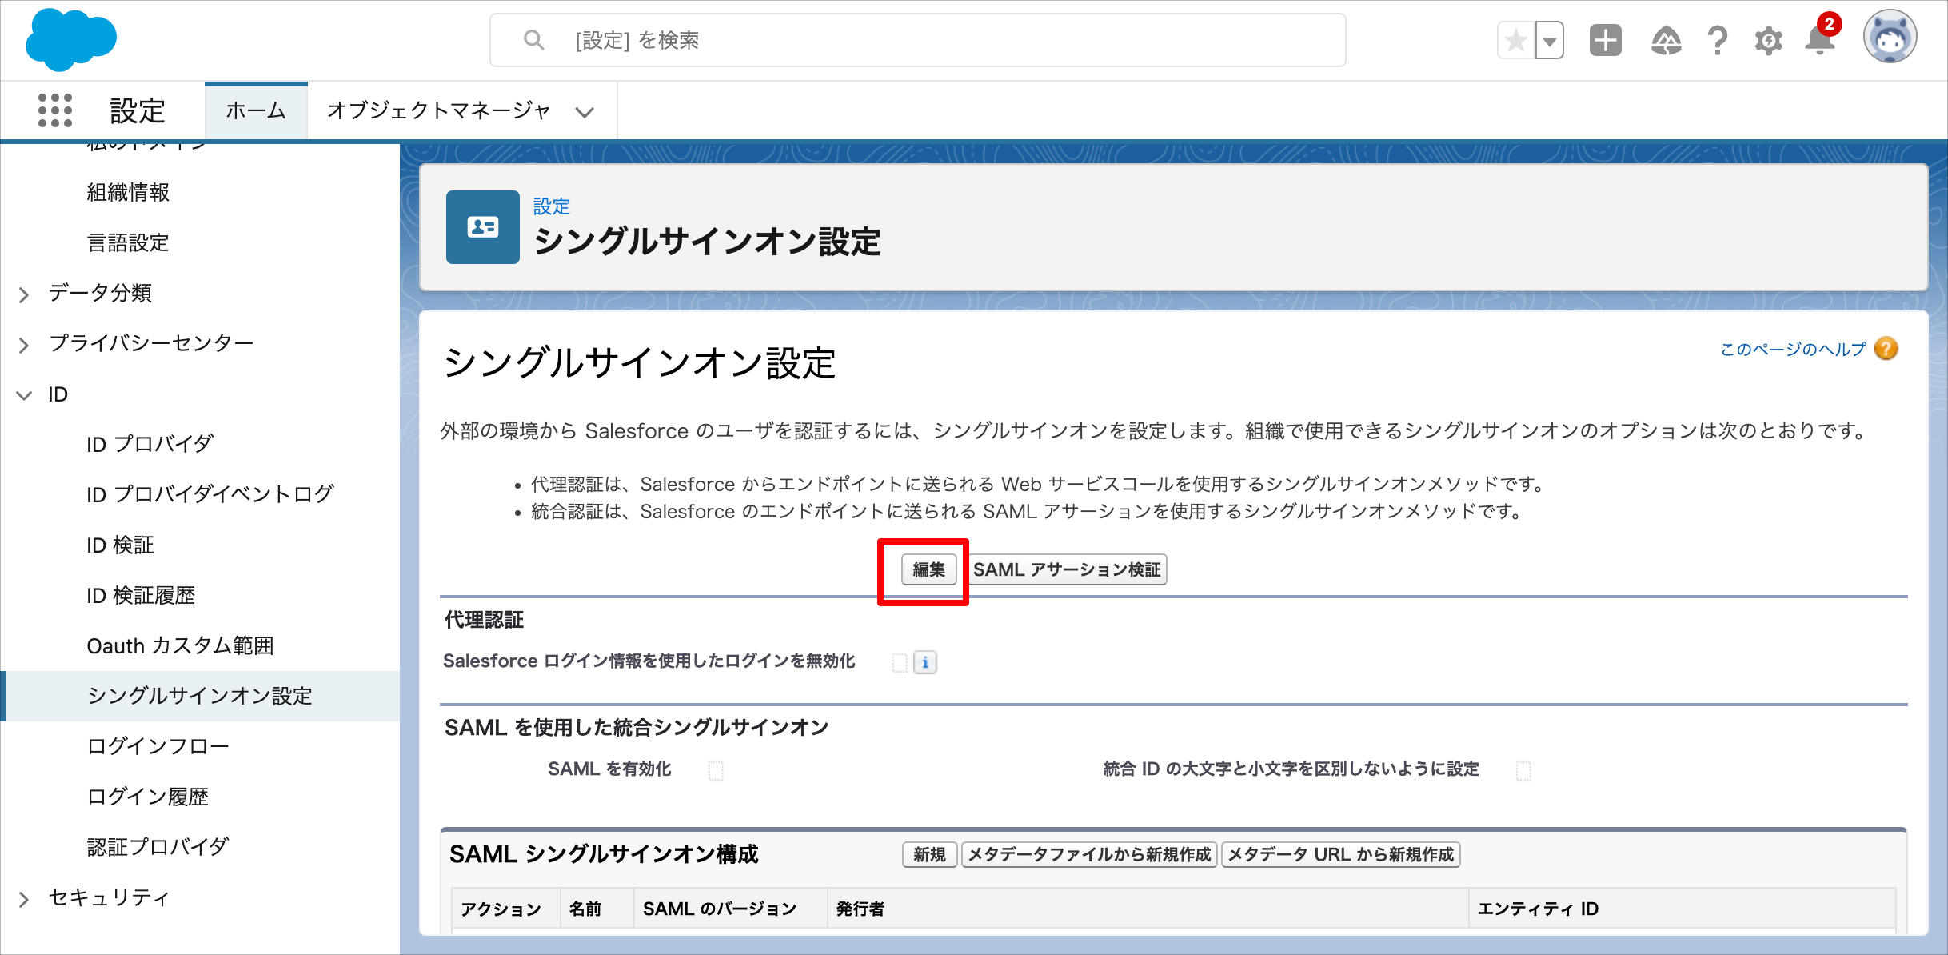Image resolution: width=1948 pixels, height=955 pixels.
Task: Switch to the ホーム tab
Action: pyautogui.click(x=256, y=110)
